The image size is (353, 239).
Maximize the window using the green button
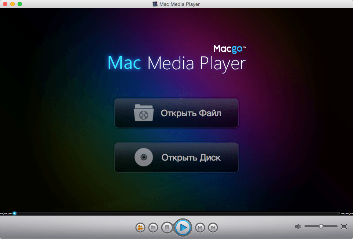20,4
